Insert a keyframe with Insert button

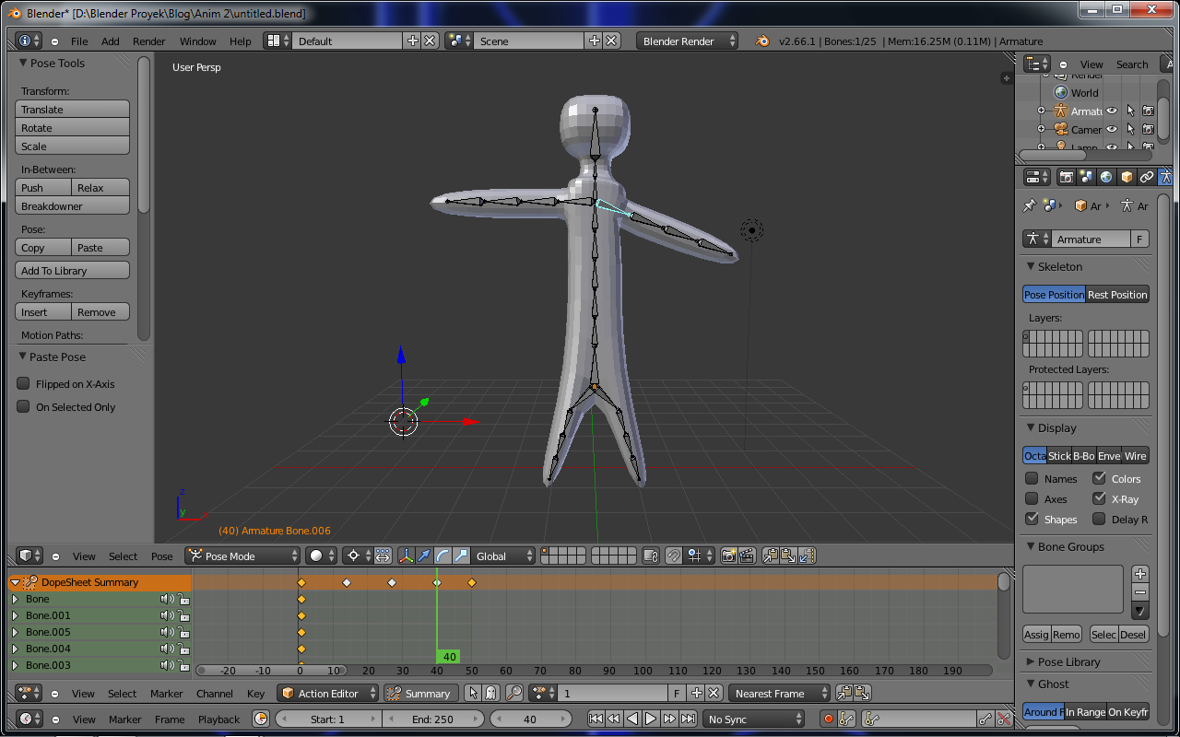coord(43,311)
